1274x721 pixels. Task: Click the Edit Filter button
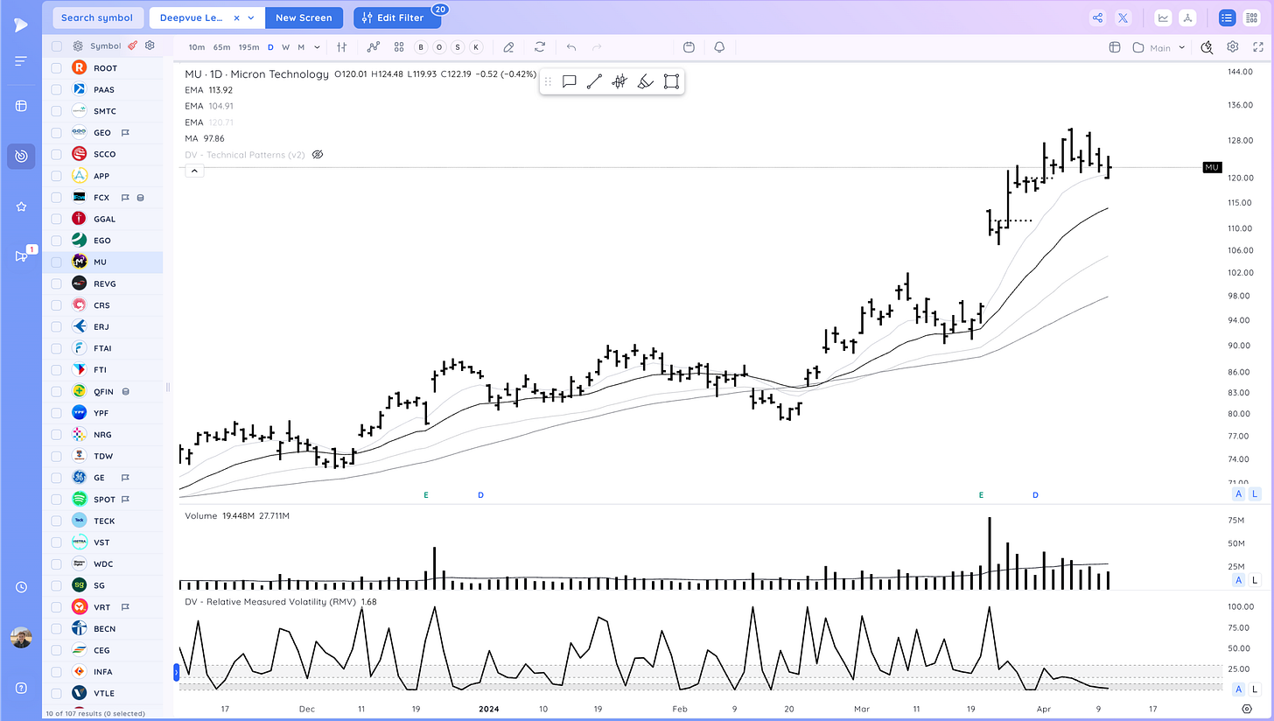point(398,17)
